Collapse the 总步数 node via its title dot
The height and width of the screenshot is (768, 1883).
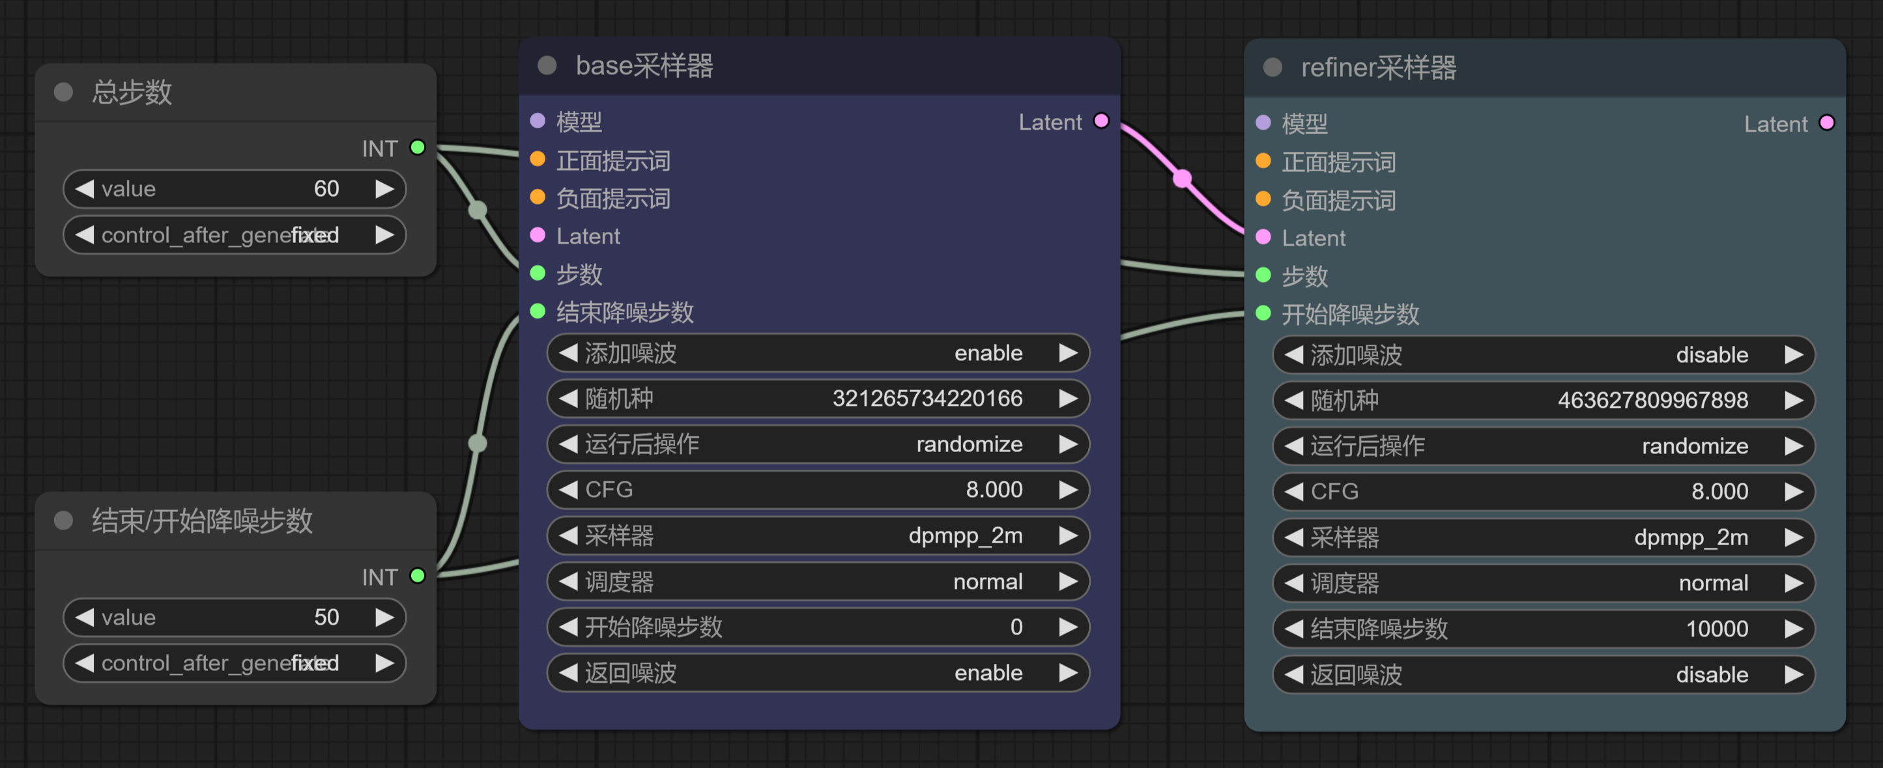point(64,92)
